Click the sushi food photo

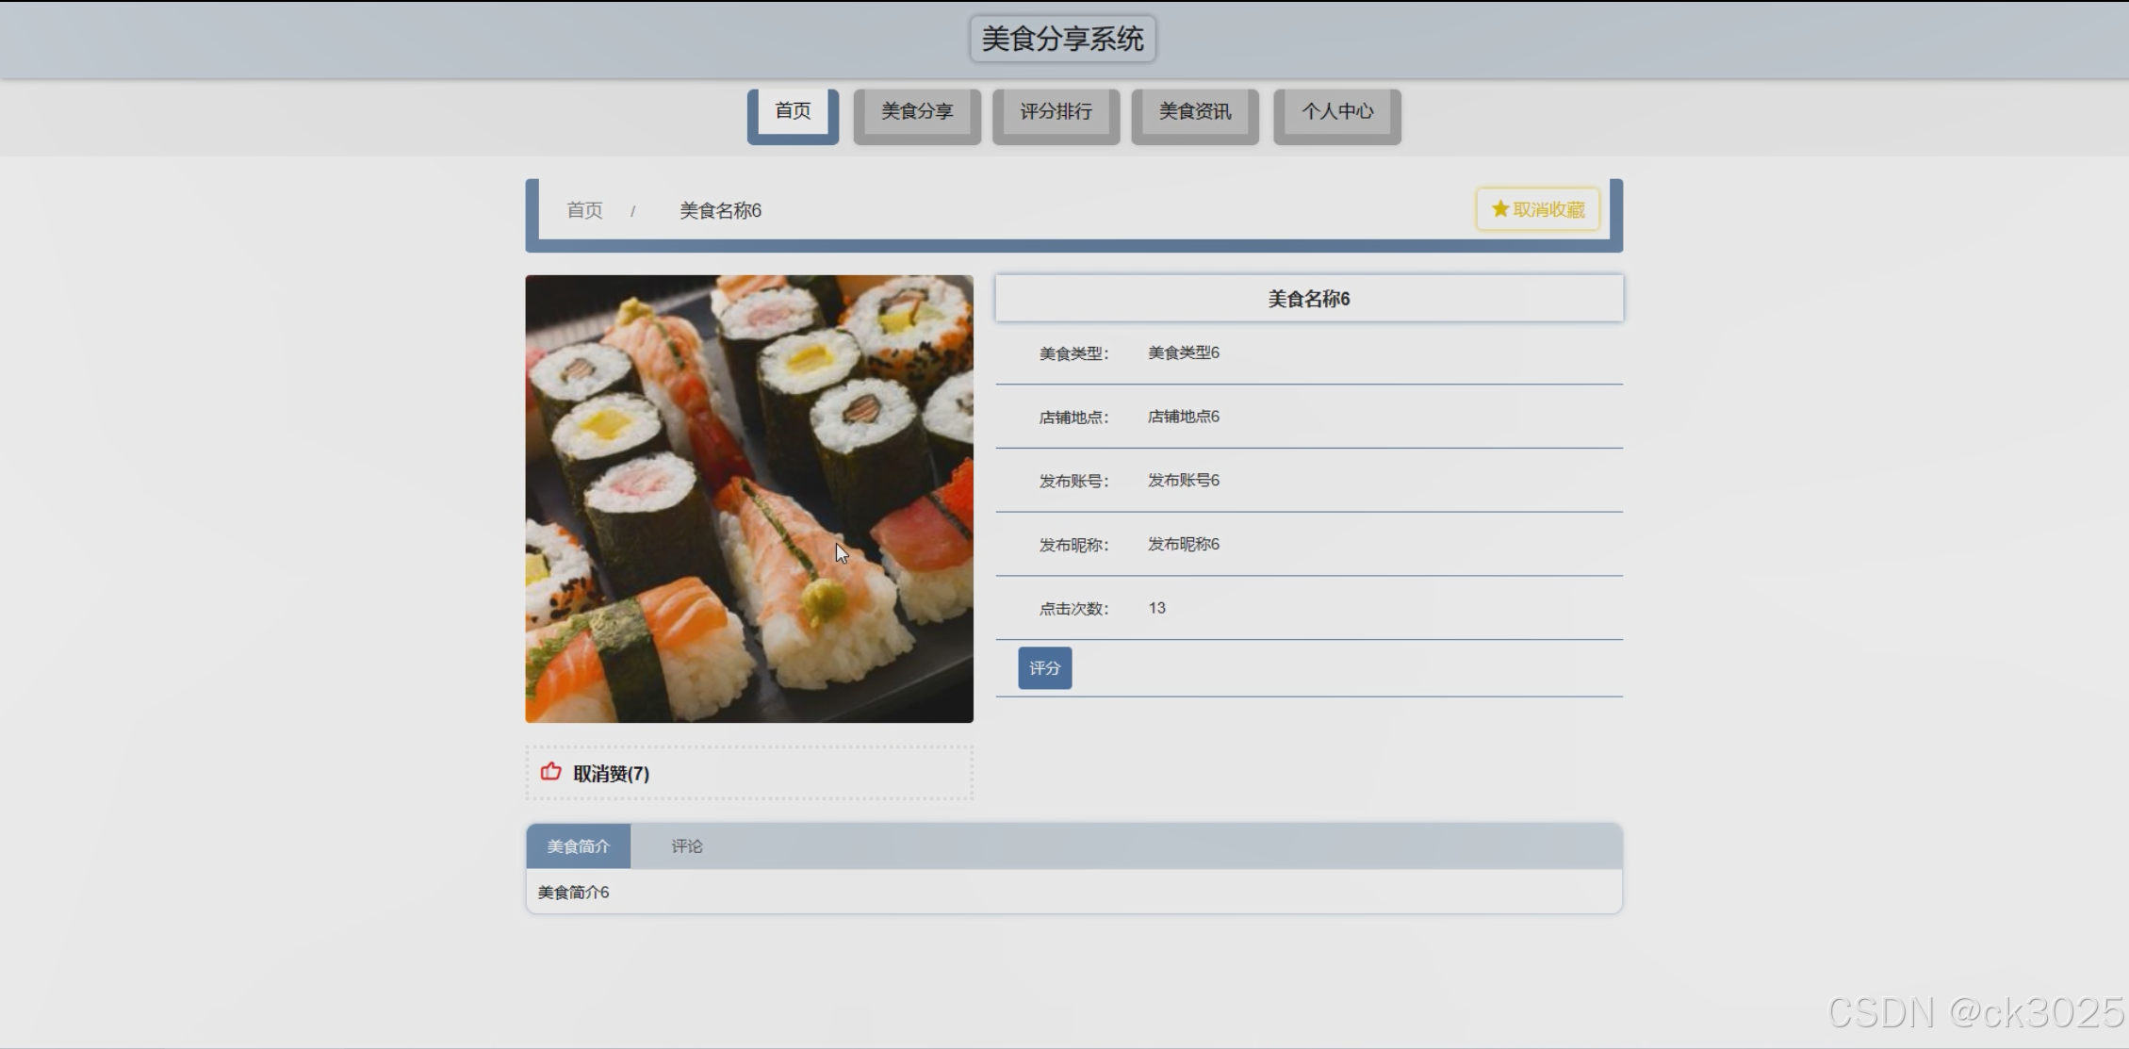click(749, 499)
